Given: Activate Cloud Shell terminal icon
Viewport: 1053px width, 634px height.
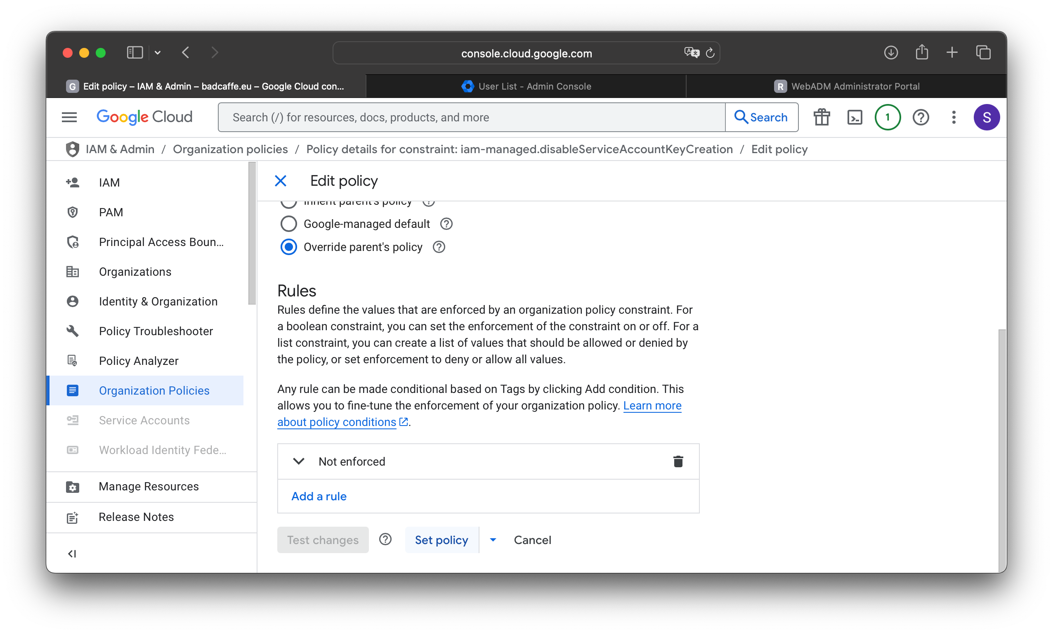Looking at the screenshot, I should [x=855, y=117].
